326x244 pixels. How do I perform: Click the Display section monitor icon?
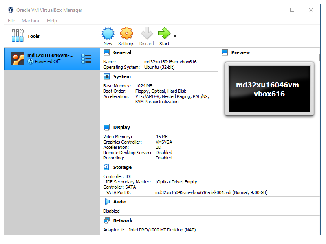click(x=106, y=127)
